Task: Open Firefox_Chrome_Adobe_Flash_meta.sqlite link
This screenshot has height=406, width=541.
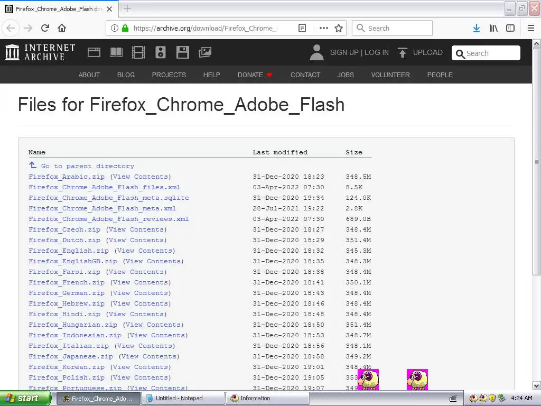Action: 109,198
